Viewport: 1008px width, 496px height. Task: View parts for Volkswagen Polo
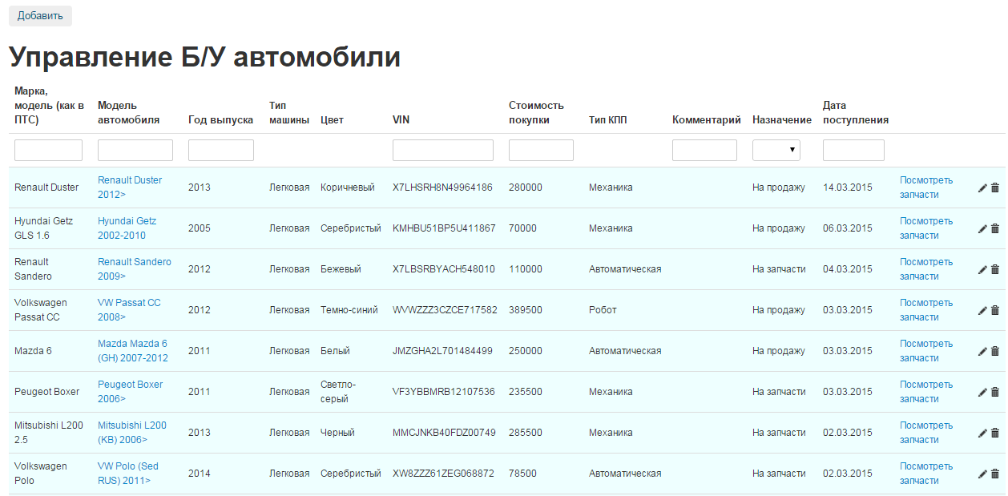pos(926,474)
